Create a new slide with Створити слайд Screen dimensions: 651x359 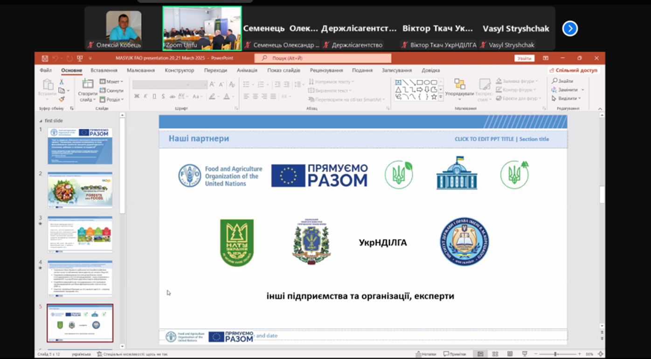pos(88,90)
